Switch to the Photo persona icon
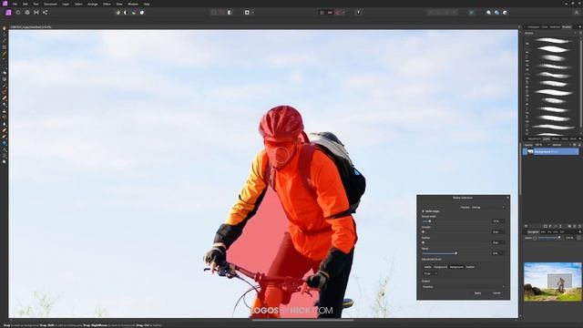Viewport: 583px width, 328px height. 8,12
